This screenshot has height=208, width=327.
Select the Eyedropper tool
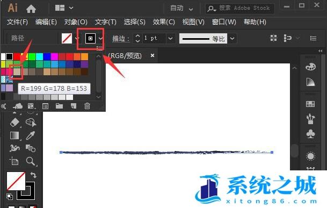point(31,135)
